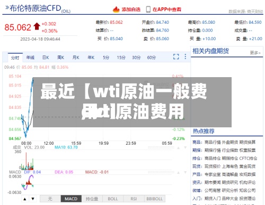This screenshot has height=205, width=265.
Task: Open the 期货入门 link
Action: click(213, 199)
